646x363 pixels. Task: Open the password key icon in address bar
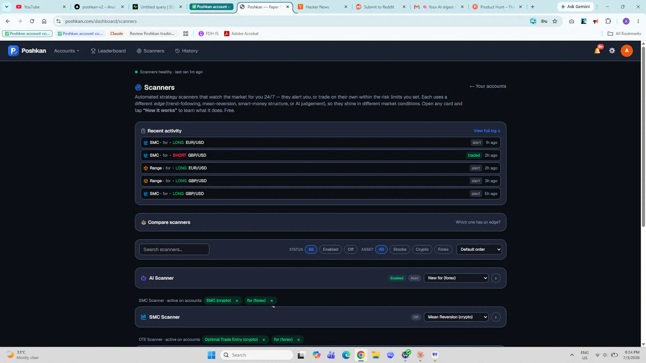(544, 21)
